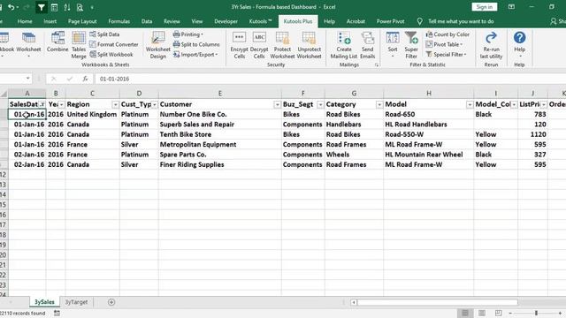Switch to Page Break Preview
Viewport: 566px width, 318px height.
[498, 313]
